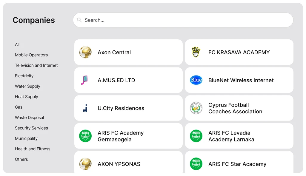Open the AXON YPSONAS company card
Image resolution: width=306 pixels, height=176 pixels.
(x=128, y=163)
